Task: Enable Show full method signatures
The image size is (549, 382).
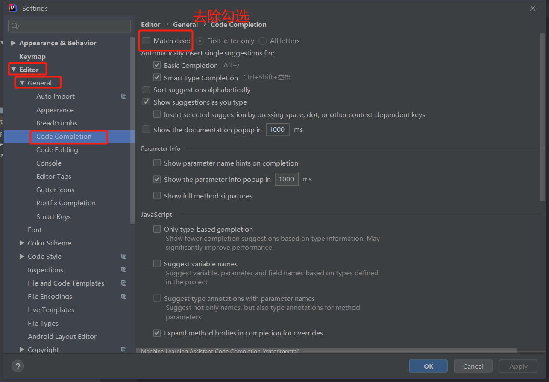Action: point(157,196)
